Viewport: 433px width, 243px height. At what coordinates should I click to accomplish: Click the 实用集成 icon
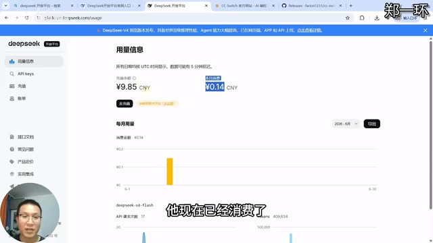12,174
